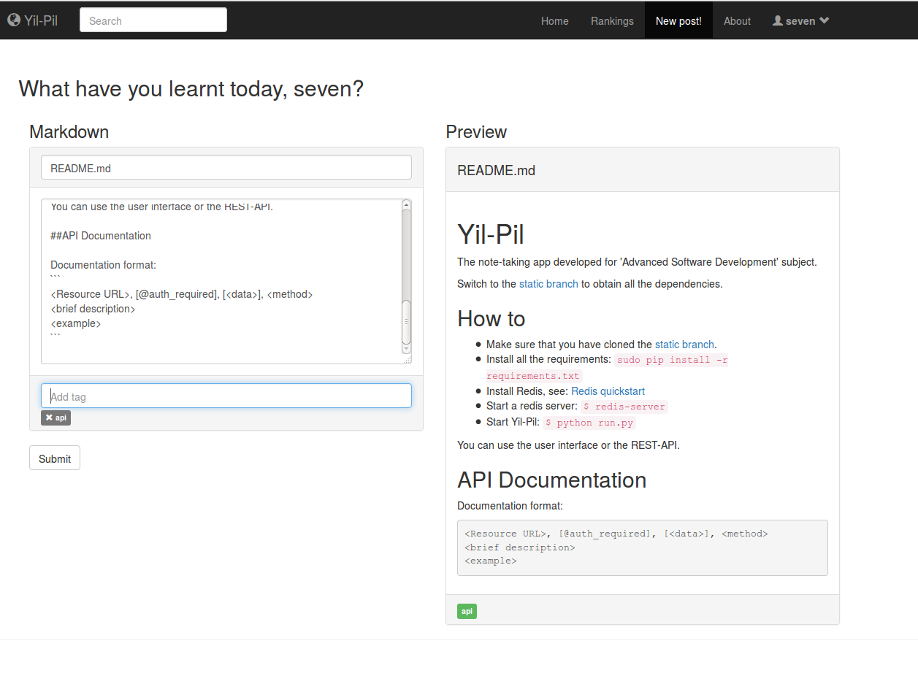Click the 'sudo pip install -r' code snippet
The height and width of the screenshot is (673, 918).
pyautogui.click(x=672, y=360)
